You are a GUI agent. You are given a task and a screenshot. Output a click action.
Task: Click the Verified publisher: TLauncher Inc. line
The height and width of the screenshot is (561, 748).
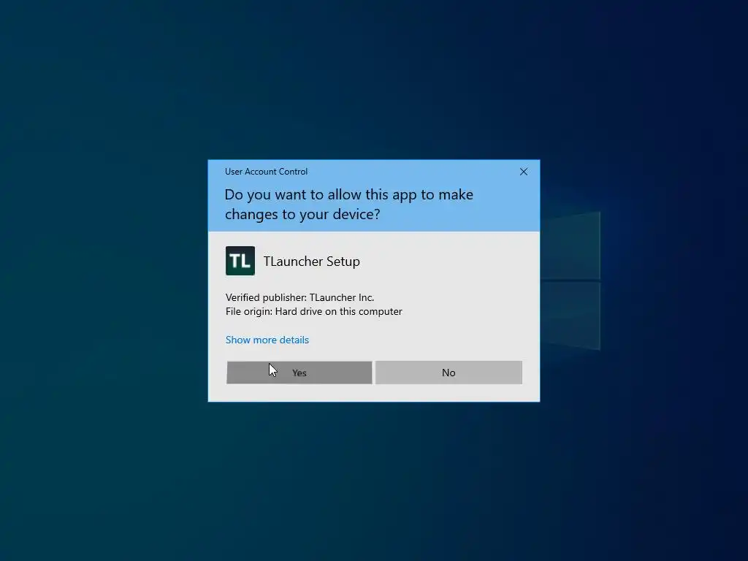pyautogui.click(x=299, y=298)
